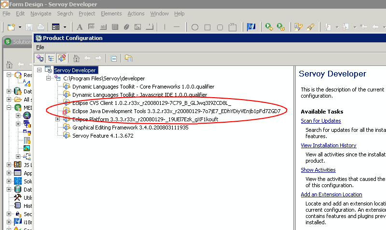Click the View Installation History link

pyautogui.click(x=329, y=145)
